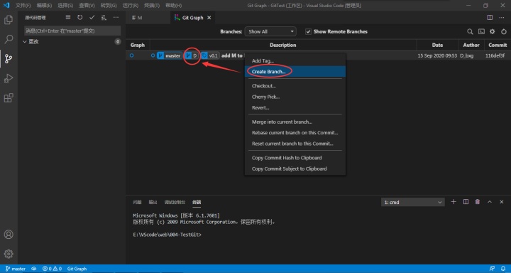Close the terminal panel
511x273 pixels.
point(502,202)
